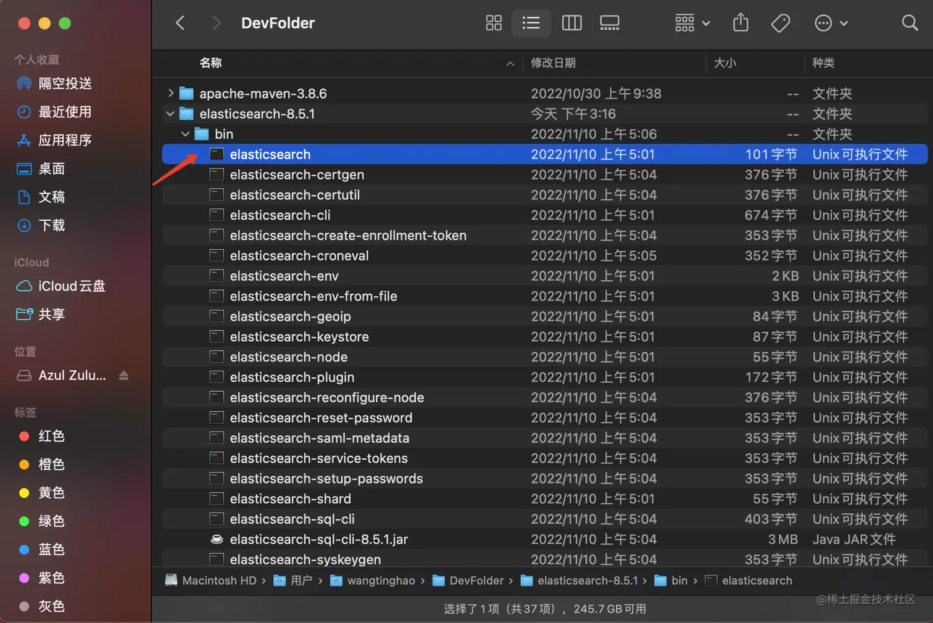Select the elasticsearch-env-from-file file
The width and height of the screenshot is (933, 623).
[x=545, y=296]
